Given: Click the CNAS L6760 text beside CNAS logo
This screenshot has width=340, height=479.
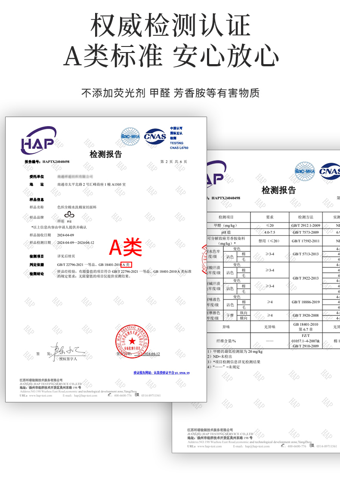Looking at the screenshot, I should (x=179, y=148).
